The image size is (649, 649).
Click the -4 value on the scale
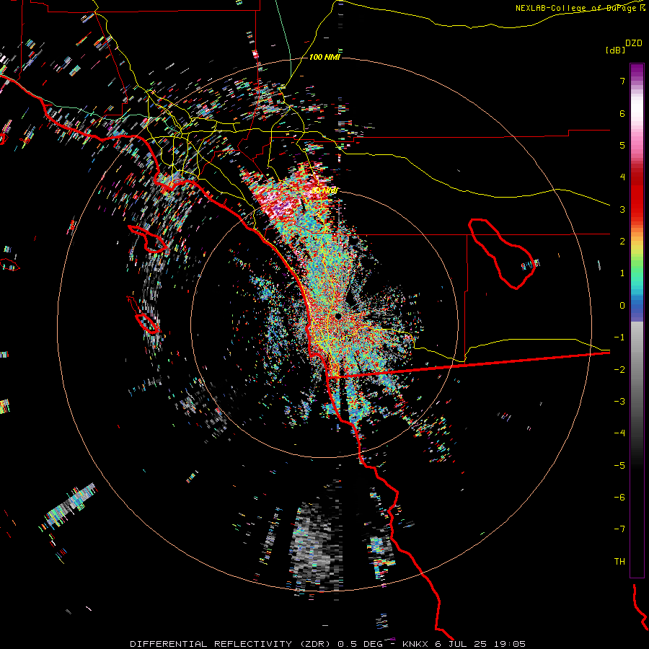point(619,433)
